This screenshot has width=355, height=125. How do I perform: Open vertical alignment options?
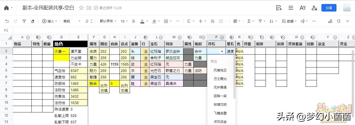coord(201,21)
